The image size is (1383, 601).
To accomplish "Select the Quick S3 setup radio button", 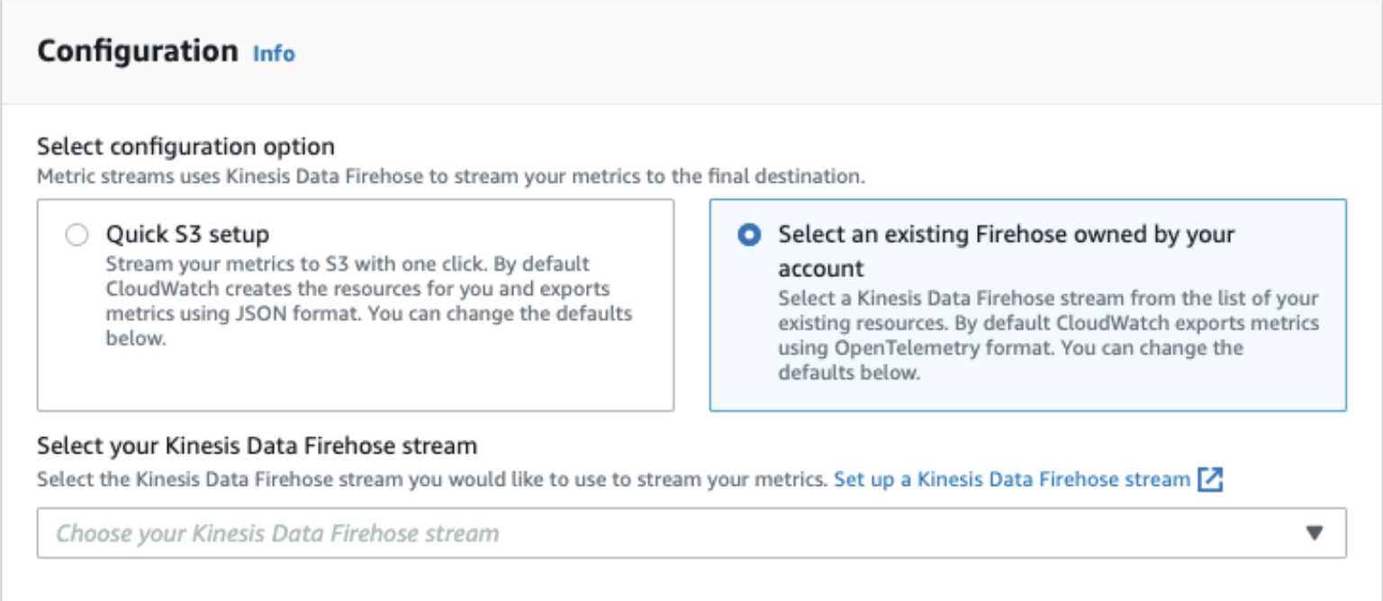I will coord(77,236).
